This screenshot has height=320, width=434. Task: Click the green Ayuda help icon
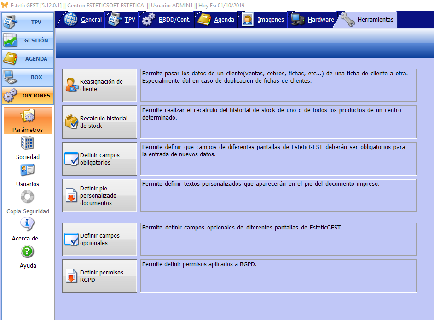click(27, 251)
